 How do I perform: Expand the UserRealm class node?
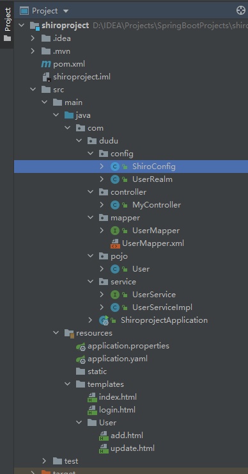coord(102,179)
